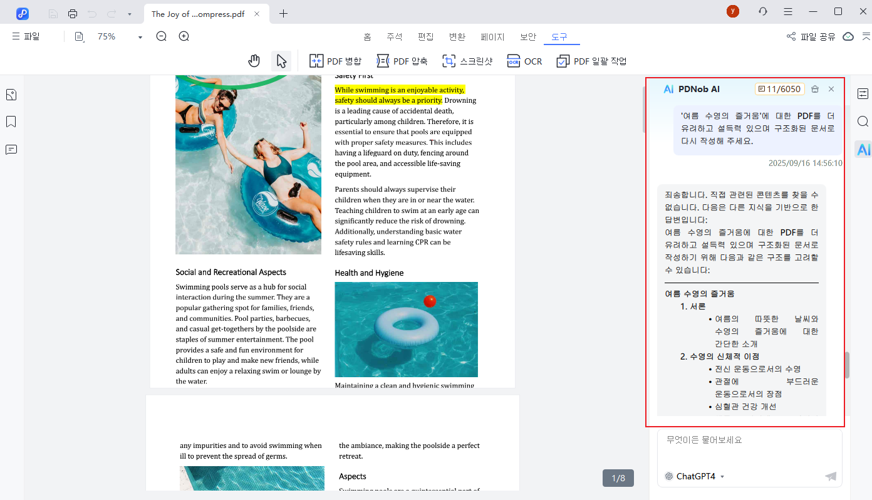Open page display mode icon

click(x=80, y=37)
